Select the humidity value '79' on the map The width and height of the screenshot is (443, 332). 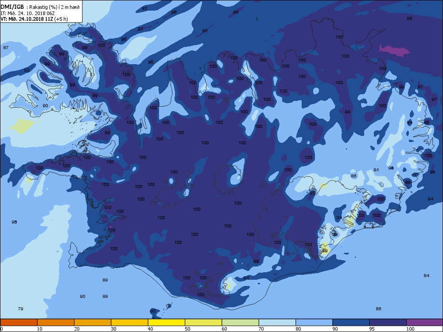20,309
